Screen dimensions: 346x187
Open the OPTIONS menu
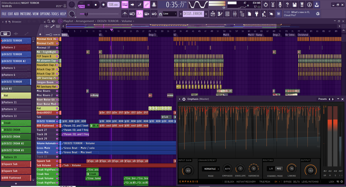(45, 14)
